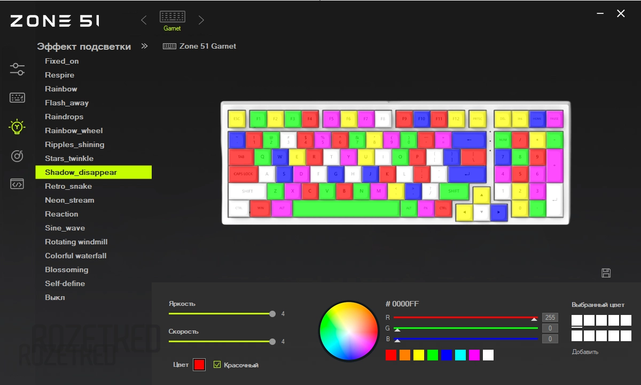Go to next device with right arrow
The height and width of the screenshot is (385, 641).
201,20
